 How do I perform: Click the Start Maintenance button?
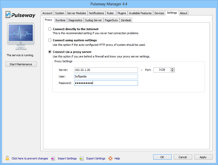tap(21, 64)
